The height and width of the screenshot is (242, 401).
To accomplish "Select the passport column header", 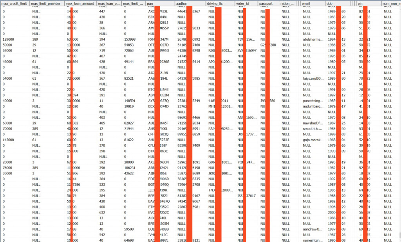I will tap(269, 4).
